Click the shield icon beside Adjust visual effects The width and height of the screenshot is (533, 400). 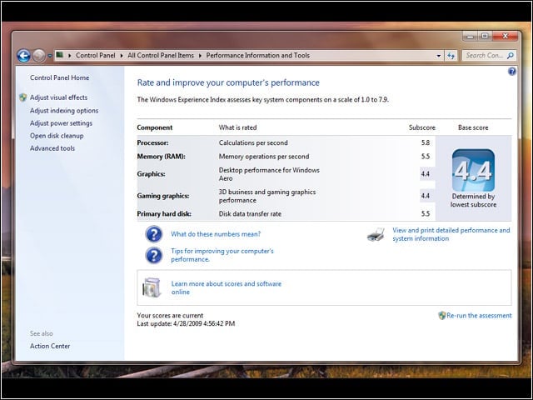(x=22, y=97)
